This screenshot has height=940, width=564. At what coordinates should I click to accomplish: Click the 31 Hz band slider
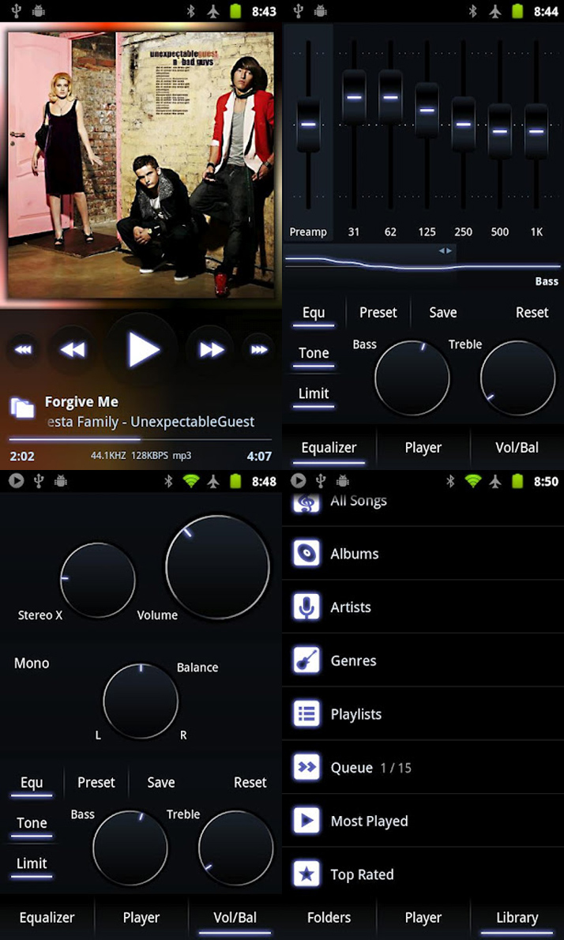[x=354, y=97]
